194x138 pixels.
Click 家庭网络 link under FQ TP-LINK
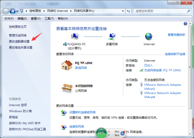81,68
